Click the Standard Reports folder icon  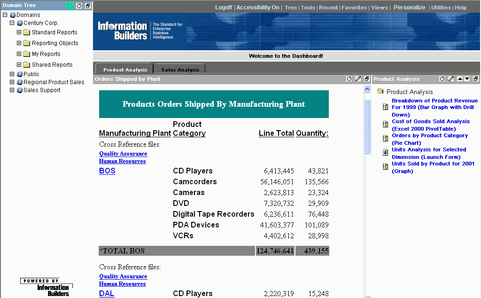pos(27,32)
